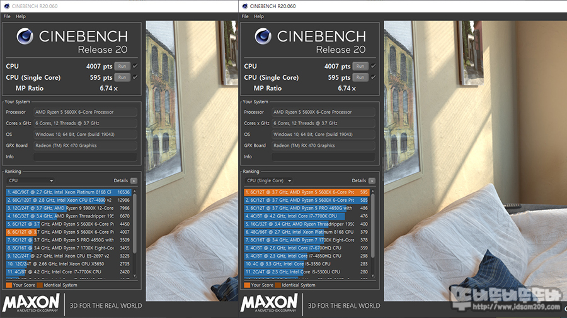567x318 pixels.
Task: Run CPU Single Core test in right window
Action: tap(360, 77)
